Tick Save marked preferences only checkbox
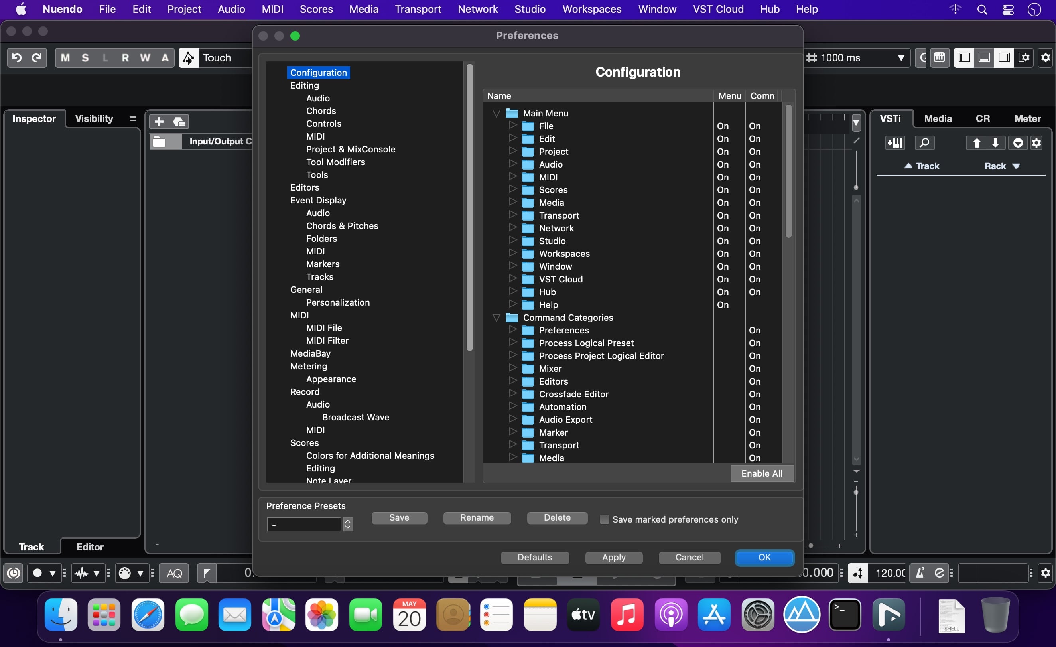 (x=604, y=519)
